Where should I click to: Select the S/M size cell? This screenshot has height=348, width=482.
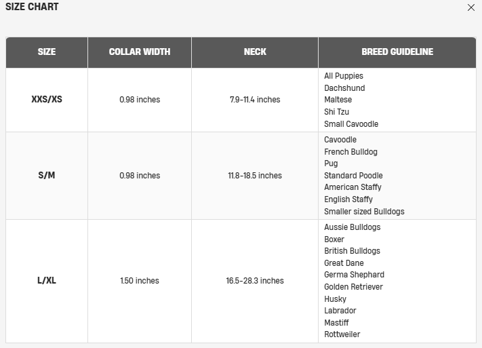[x=47, y=176]
